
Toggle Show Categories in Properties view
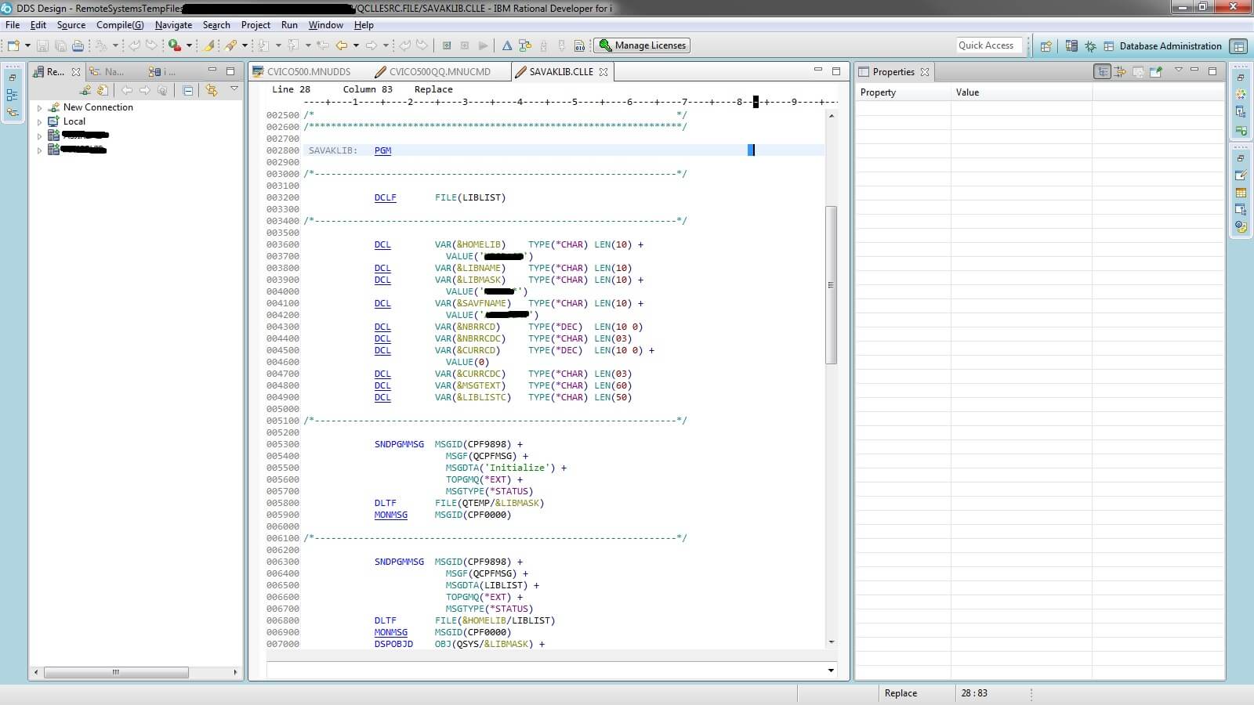tap(1103, 72)
